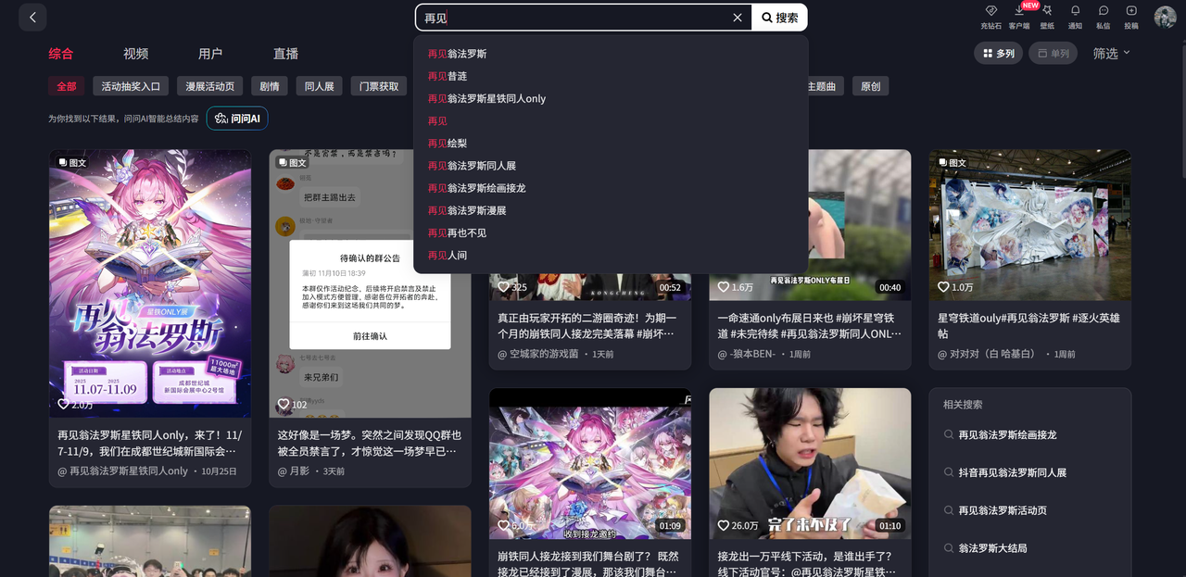Expand the 筛选 filter dropdown

pos(1111,54)
